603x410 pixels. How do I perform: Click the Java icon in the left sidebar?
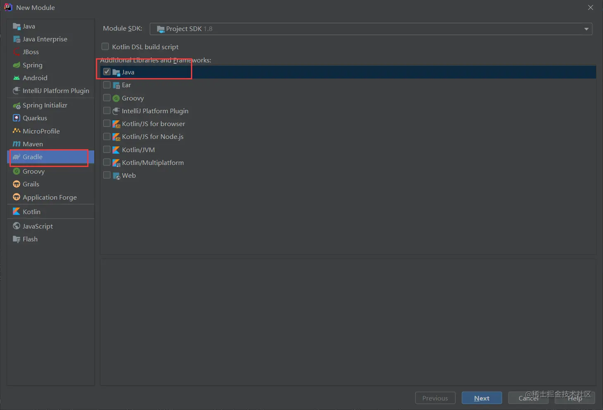[x=17, y=26]
